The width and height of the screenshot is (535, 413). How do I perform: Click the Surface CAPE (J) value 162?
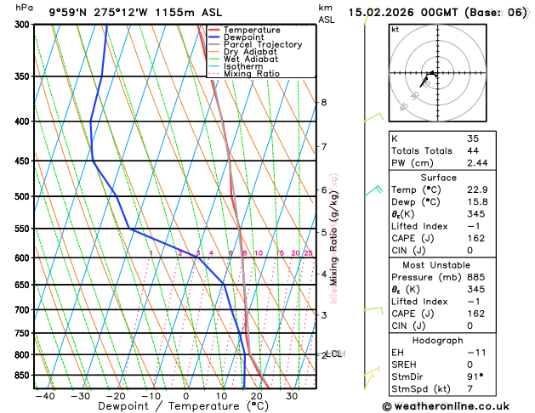tap(476, 238)
